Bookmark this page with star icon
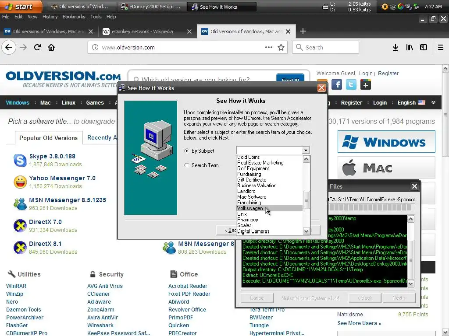449x336 pixels. 281,47
